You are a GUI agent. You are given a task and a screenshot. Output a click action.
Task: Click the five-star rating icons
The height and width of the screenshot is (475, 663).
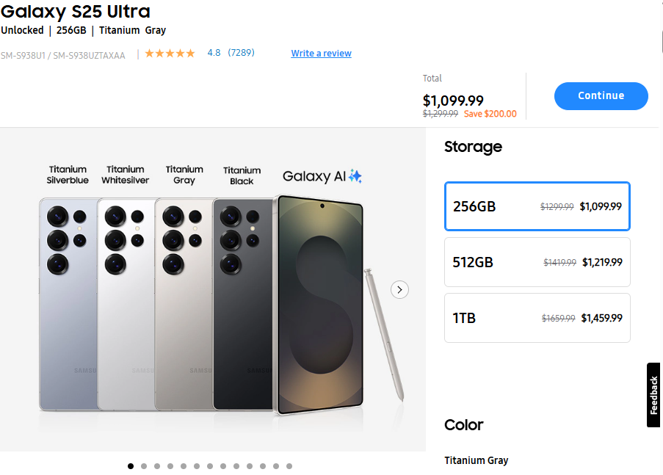tap(170, 54)
